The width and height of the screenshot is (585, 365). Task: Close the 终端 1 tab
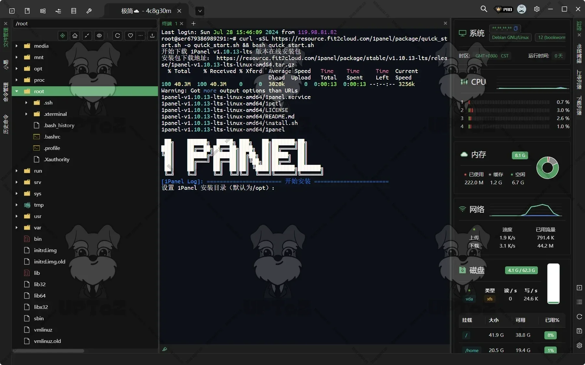point(182,23)
